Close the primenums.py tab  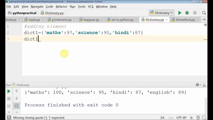click(74, 20)
